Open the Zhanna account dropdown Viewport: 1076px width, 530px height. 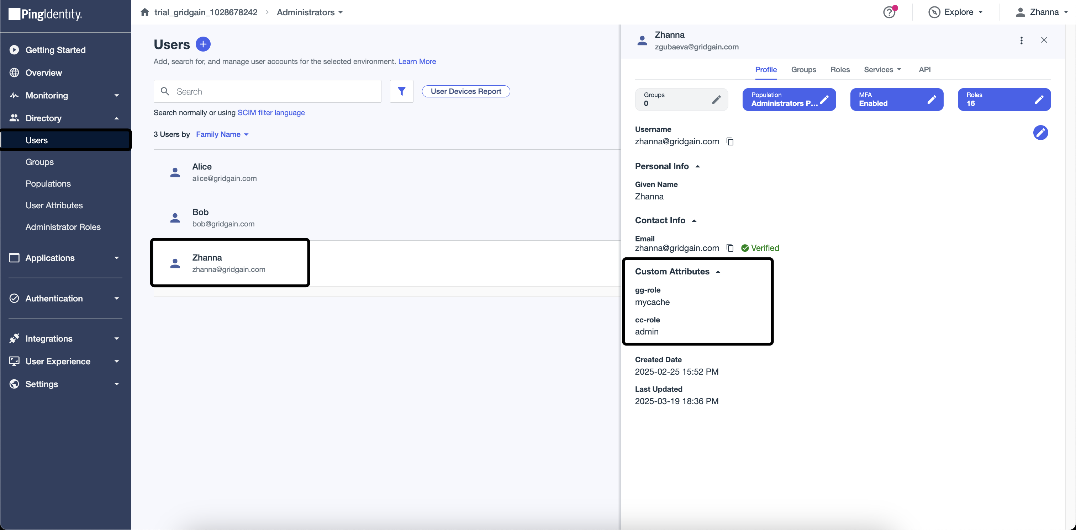[x=1041, y=12]
